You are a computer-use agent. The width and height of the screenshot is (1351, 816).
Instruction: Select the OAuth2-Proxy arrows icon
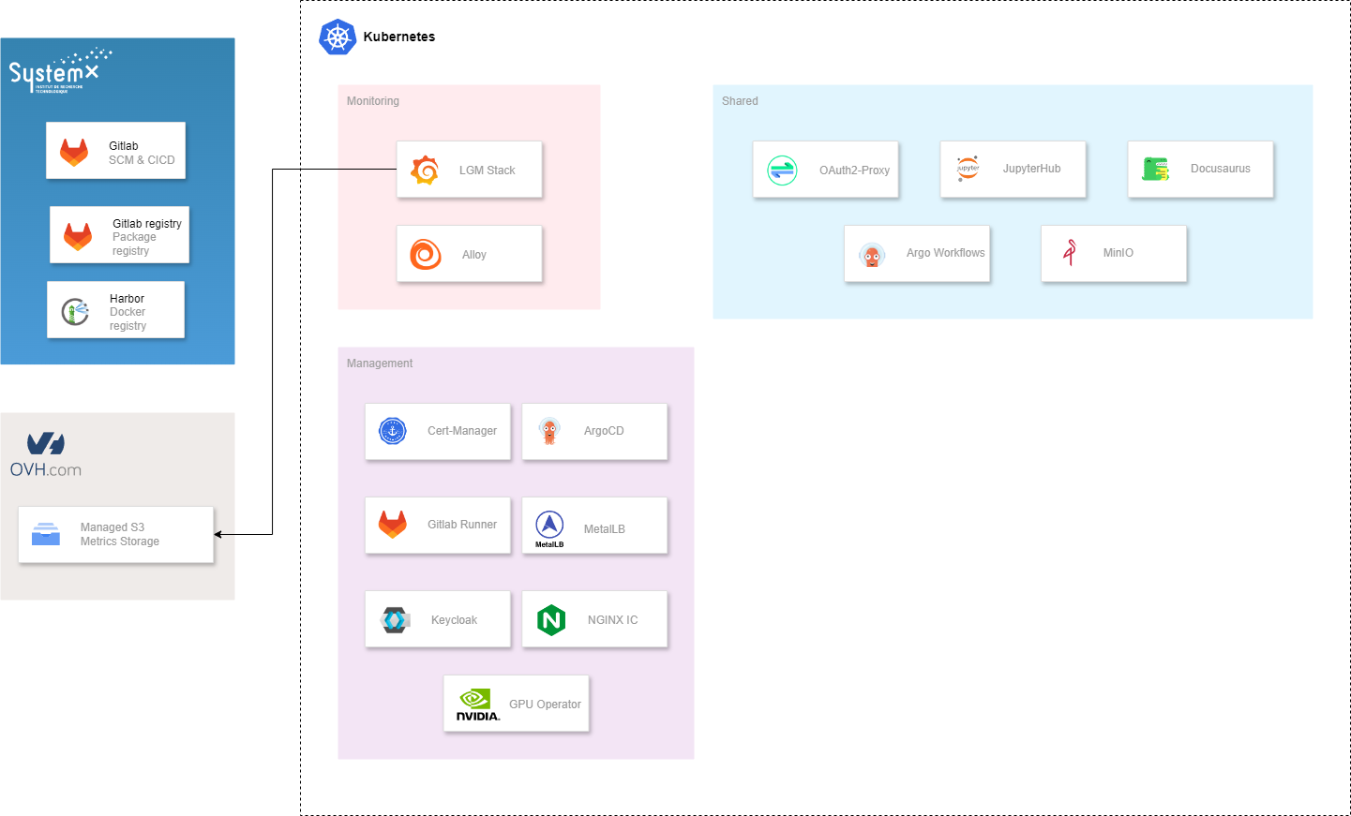click(782, 171)
